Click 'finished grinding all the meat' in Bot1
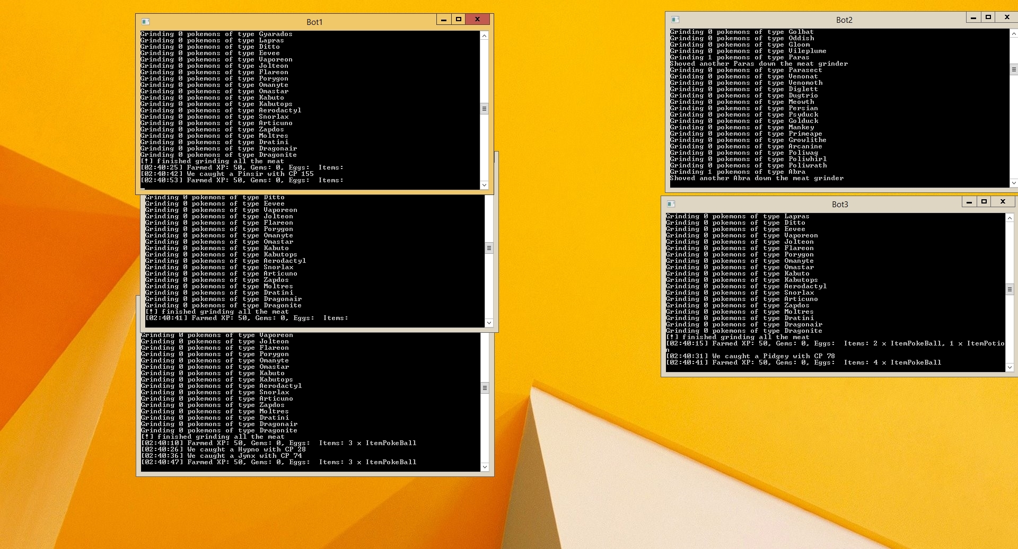The image size is (1018, 549). click(x=221, y=161)
